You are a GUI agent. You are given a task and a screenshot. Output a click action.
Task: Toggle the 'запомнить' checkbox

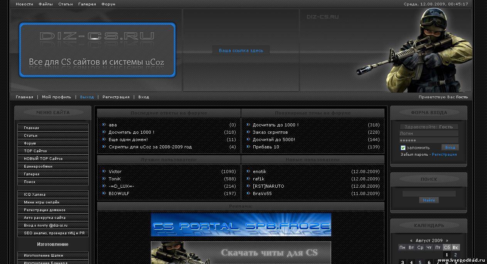(x=403, y=148)
